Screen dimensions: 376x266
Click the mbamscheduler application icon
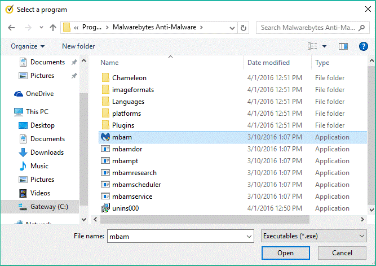tap(105, 185)
